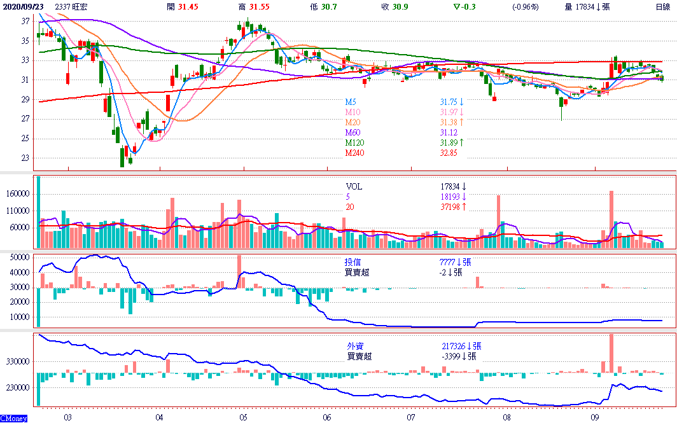Select the 日線 daily chart label
677x430 pixels.
point(663,6)
